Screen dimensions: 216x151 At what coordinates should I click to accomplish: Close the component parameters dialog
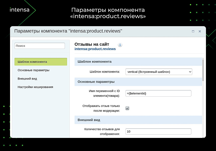pyautogui.click(x=200, y=31)
